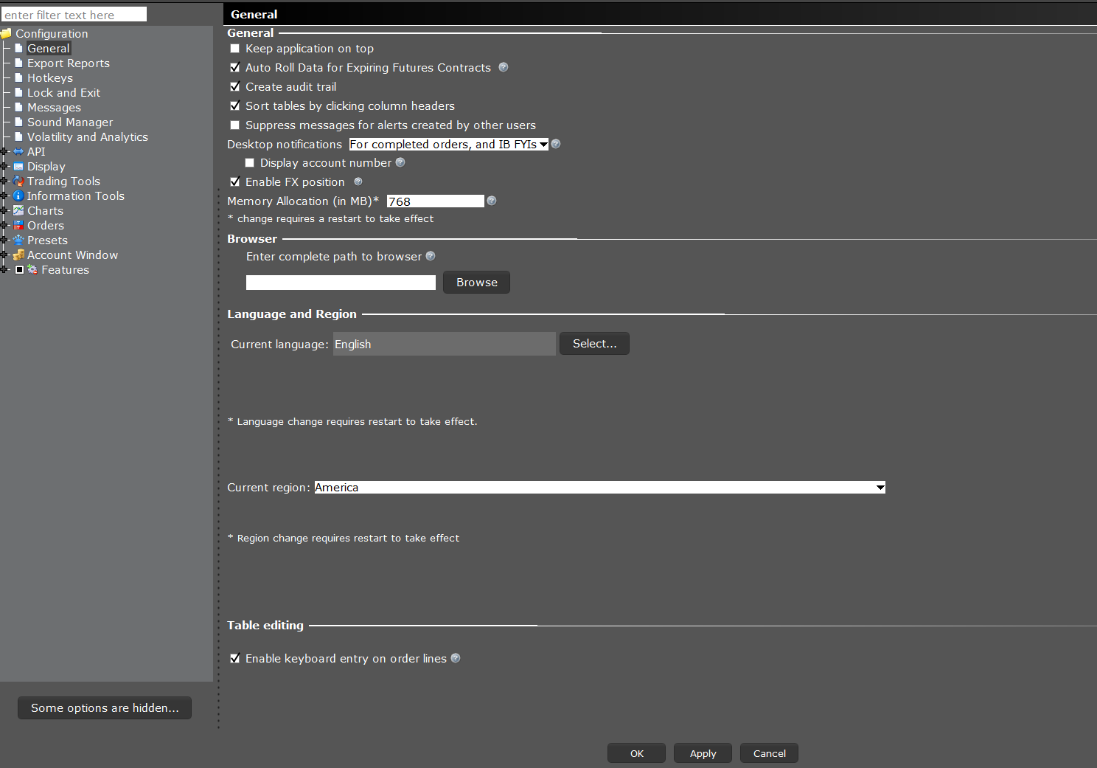Click help icon beside Memory Allocation field
This screenshot has height=768, width=1097.
click(x=492, y=201)
